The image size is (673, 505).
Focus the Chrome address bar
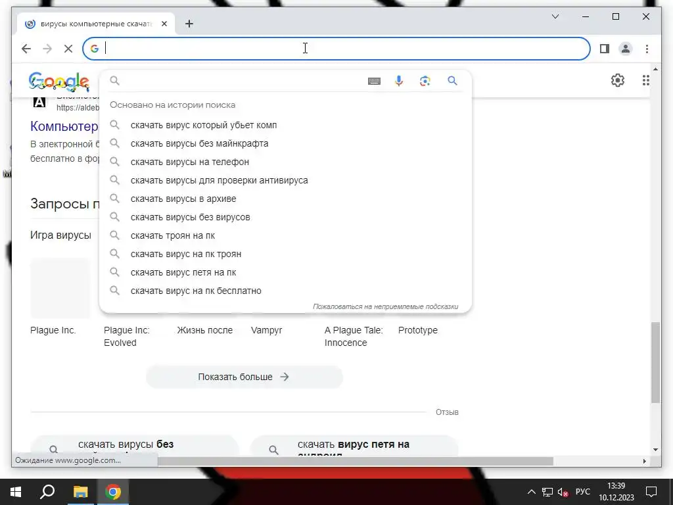point(336,49)
